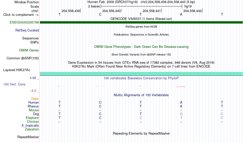243x143 pixels.
Task: Click the Human Feb. 2009 (GRCh37/hg19) coordinates header
Action: pos(141,2)
